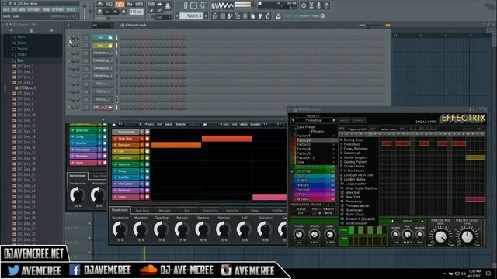Click the Play button in transport
The height and width of the screenshot is (279, 497).
[107, 12]
